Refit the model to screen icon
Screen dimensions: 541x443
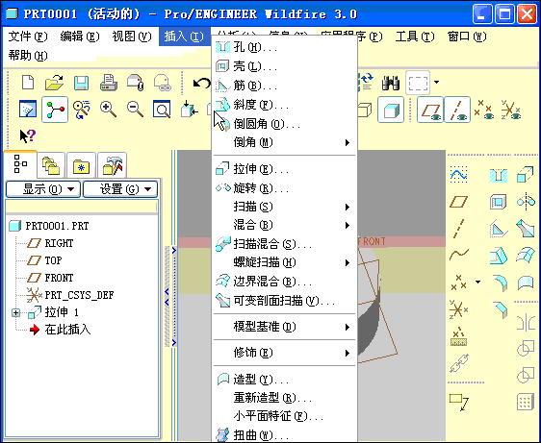[162, 110]
